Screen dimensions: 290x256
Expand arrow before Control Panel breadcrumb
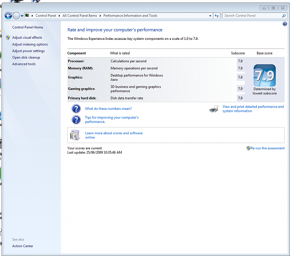pos(32,16)
